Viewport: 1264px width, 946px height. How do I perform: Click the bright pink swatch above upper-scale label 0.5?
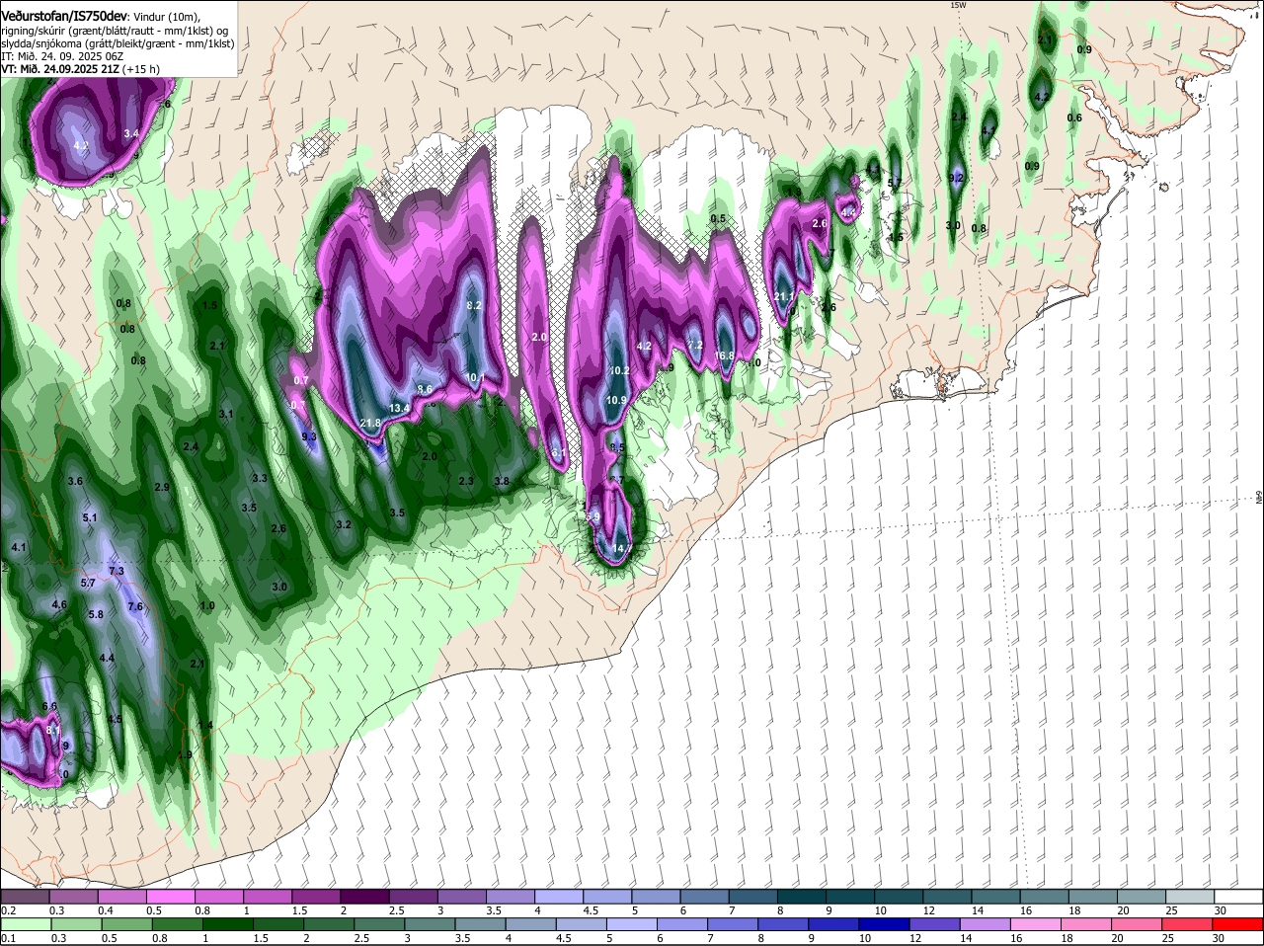pos(170,897)
